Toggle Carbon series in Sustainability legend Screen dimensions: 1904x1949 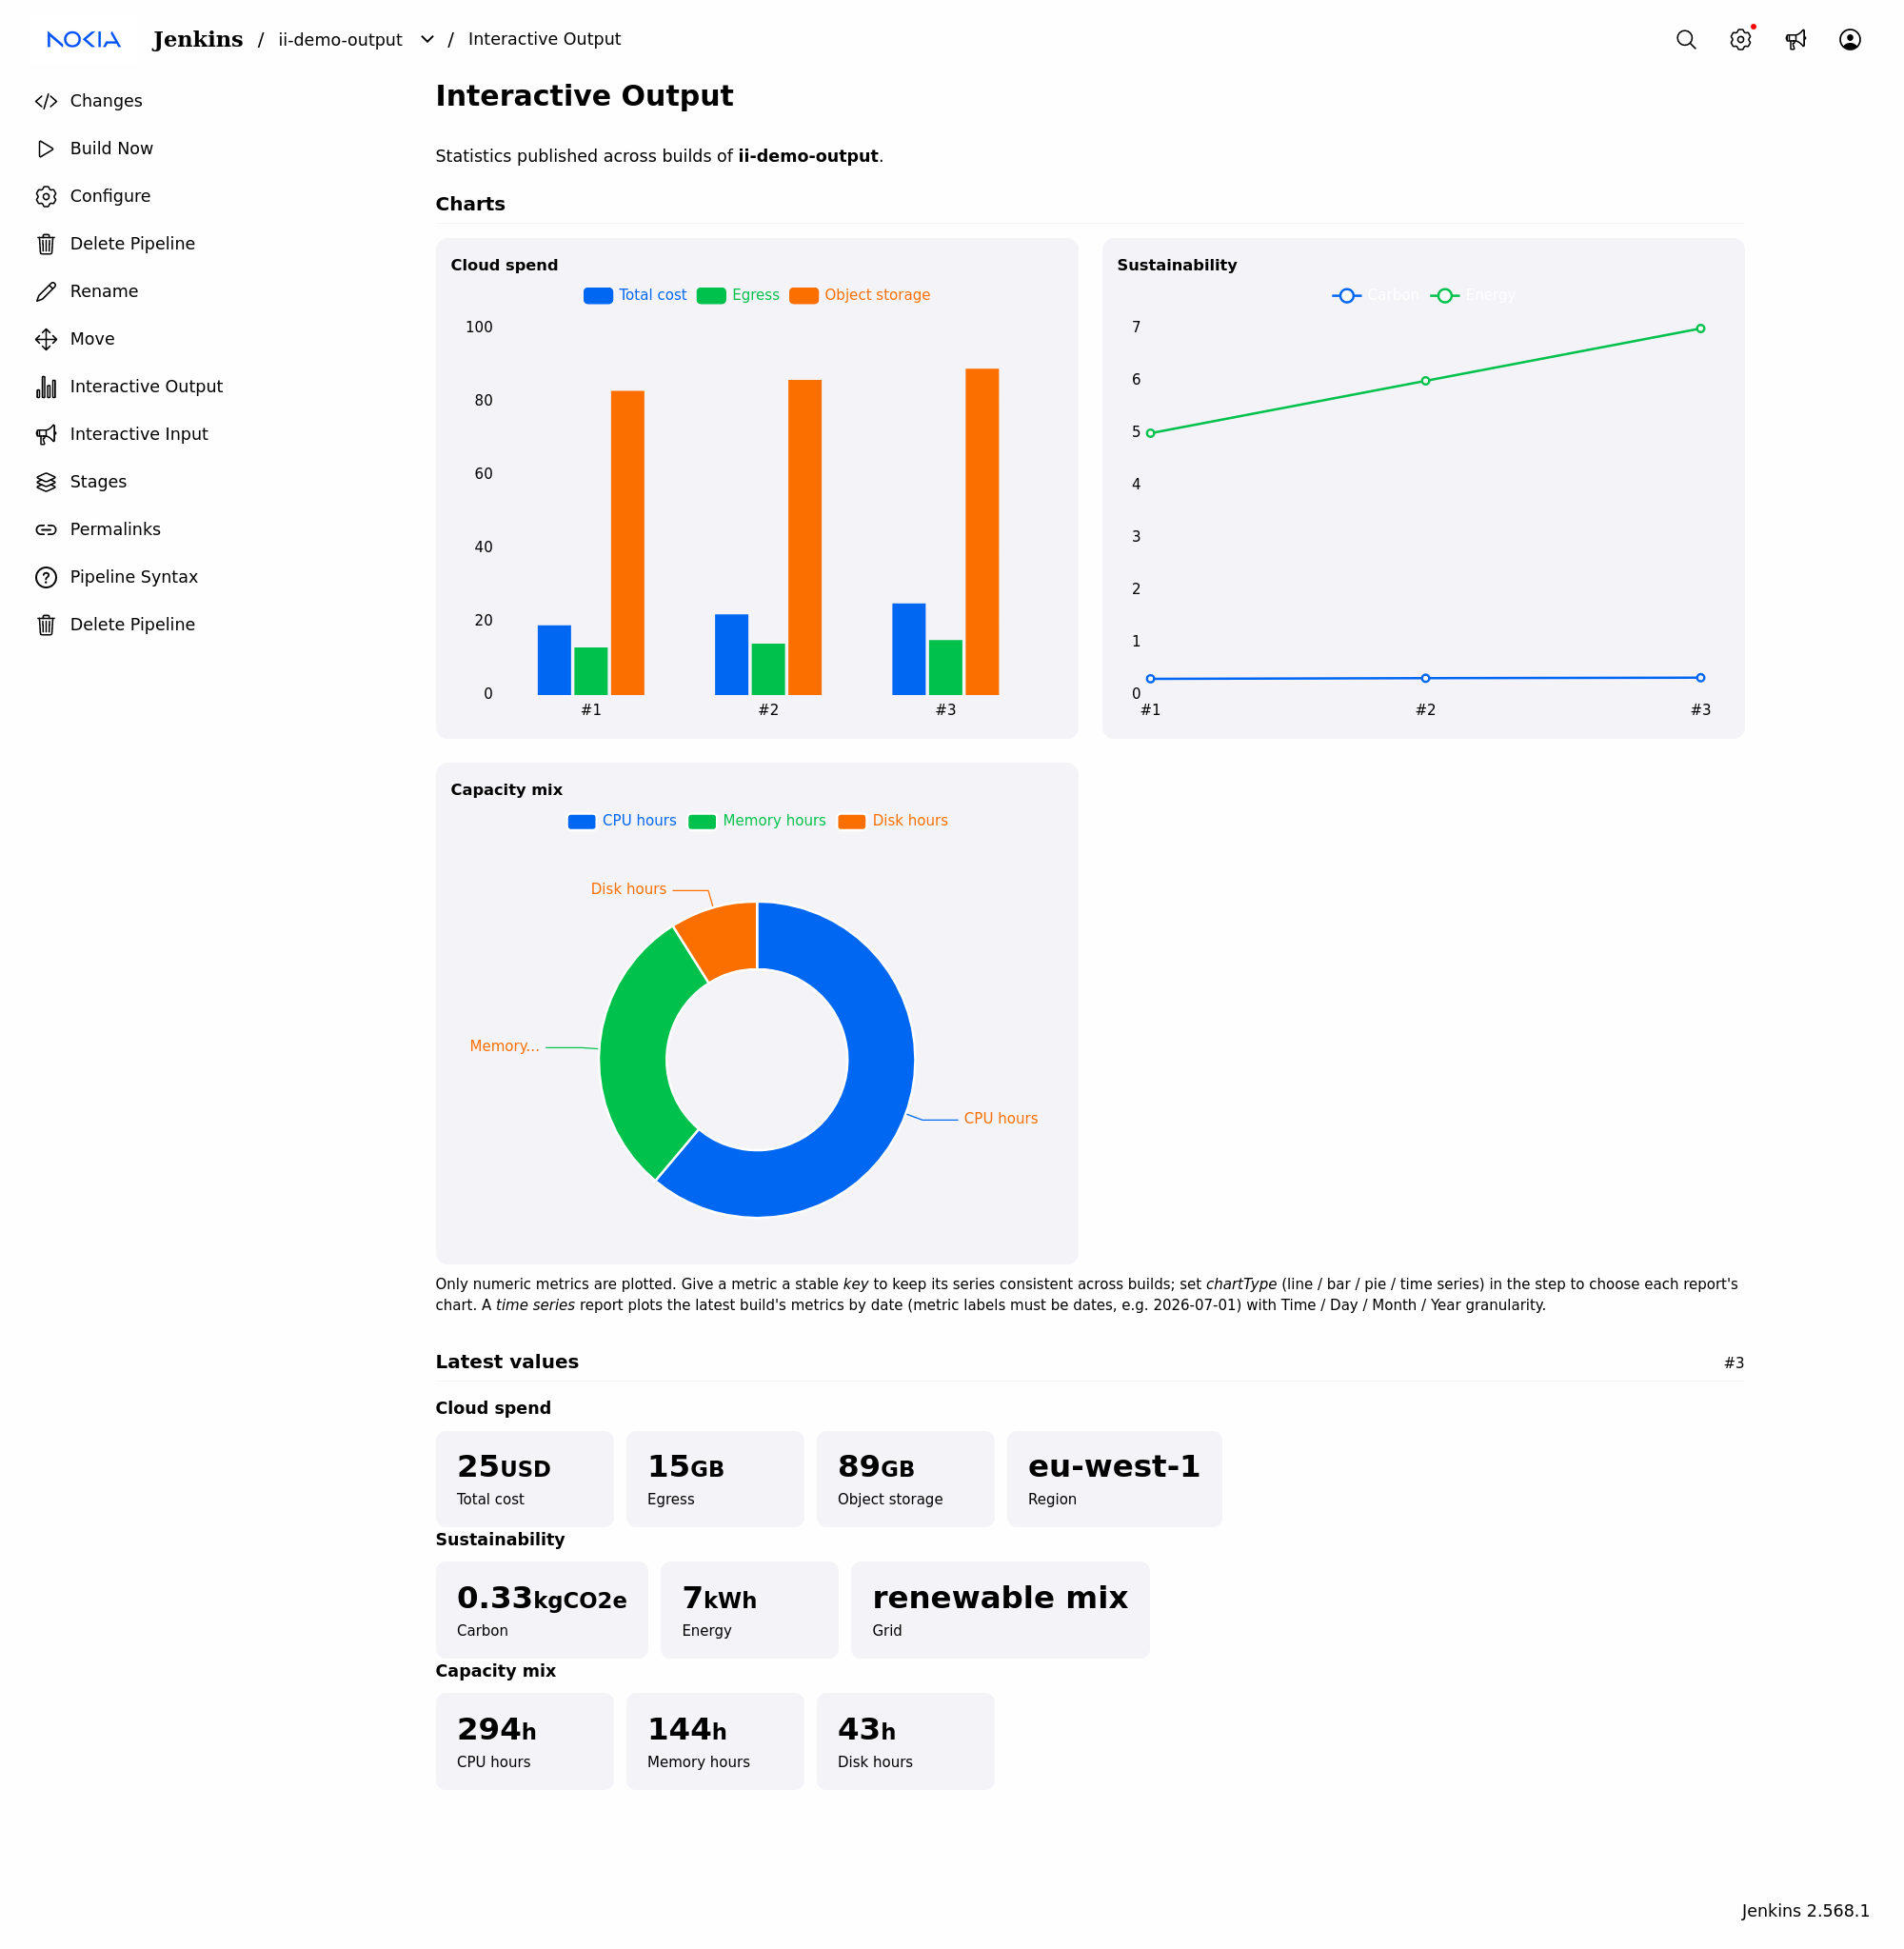1375,295
